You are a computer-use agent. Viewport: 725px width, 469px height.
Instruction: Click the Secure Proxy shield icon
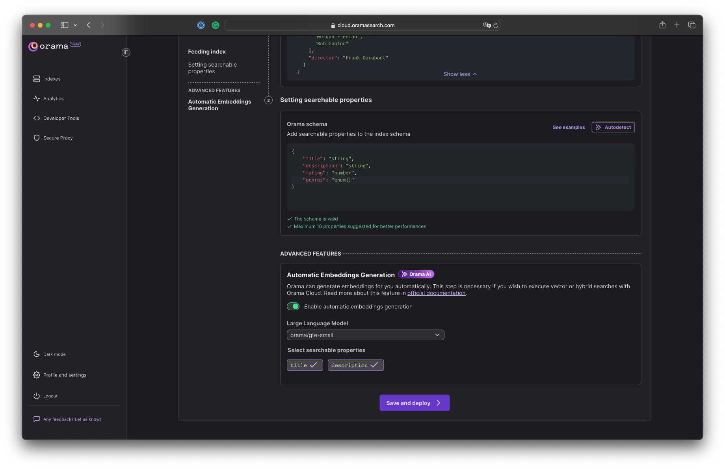tap(37, 138)
